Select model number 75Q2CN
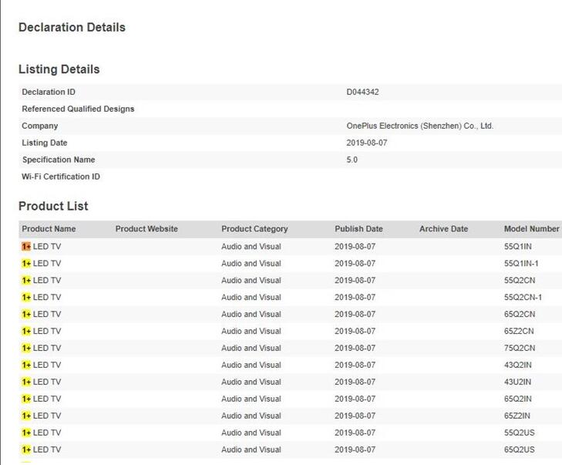 (x=519, y=349)
